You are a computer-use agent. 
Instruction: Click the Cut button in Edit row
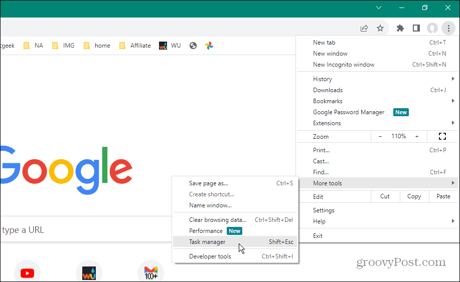(x=385, y=196)
